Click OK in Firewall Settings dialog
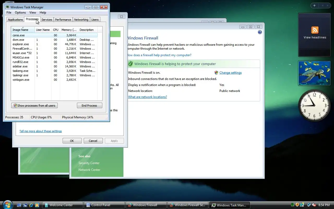Screen dimensions: 334x209 72,141
